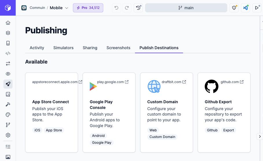
Task: Click the GitHub octocat logo
Action: [212, 87]
